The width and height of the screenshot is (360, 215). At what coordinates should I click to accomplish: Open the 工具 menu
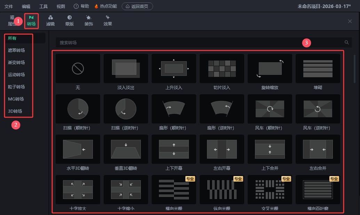pos(43,6)
